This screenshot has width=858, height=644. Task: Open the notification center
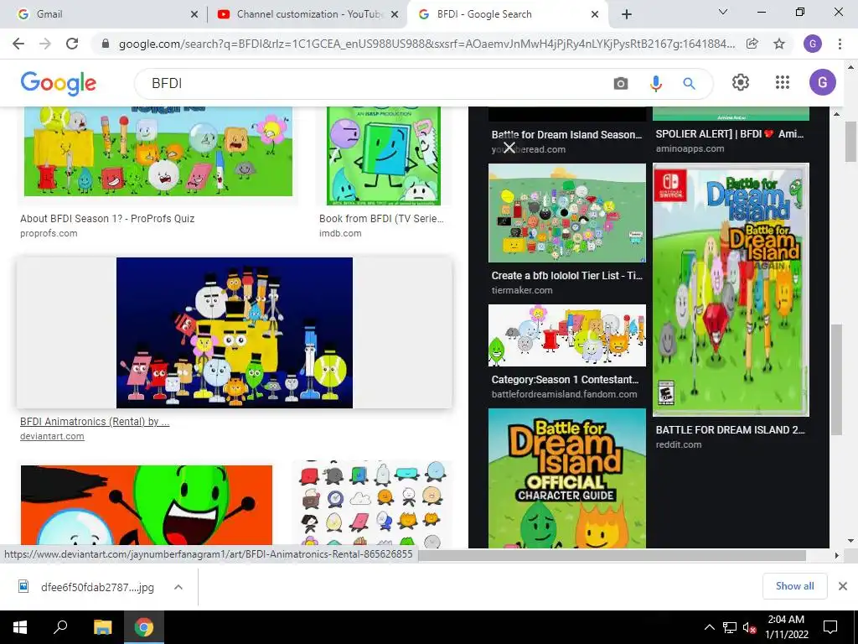(x=830, y=627)
